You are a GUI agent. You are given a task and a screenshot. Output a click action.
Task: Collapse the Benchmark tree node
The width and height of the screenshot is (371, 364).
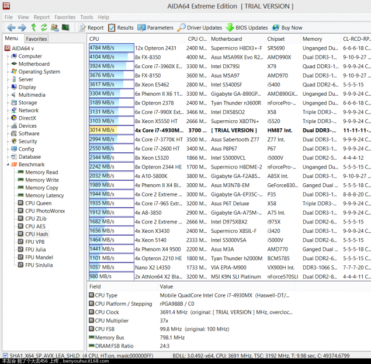8,164
